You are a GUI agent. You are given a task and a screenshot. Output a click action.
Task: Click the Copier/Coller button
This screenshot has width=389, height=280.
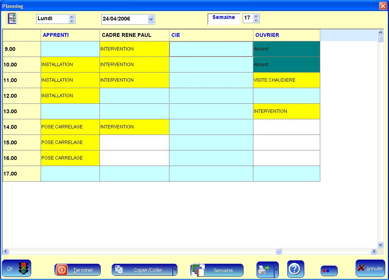[x=142, y=270]
